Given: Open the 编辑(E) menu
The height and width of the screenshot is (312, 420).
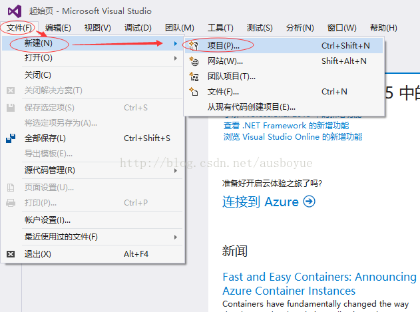Looking at the screenshot, I should click(x=58, y=27).
